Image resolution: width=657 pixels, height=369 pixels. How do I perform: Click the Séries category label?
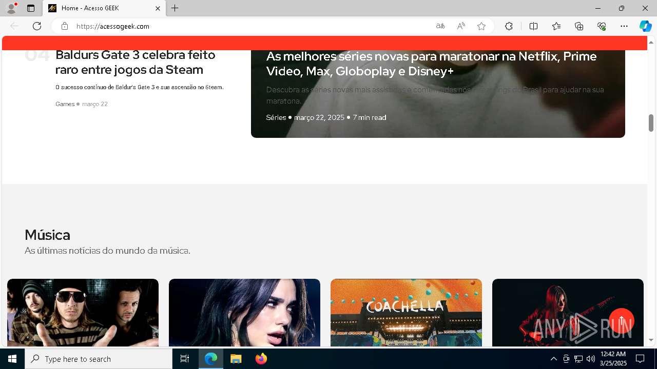276,117
